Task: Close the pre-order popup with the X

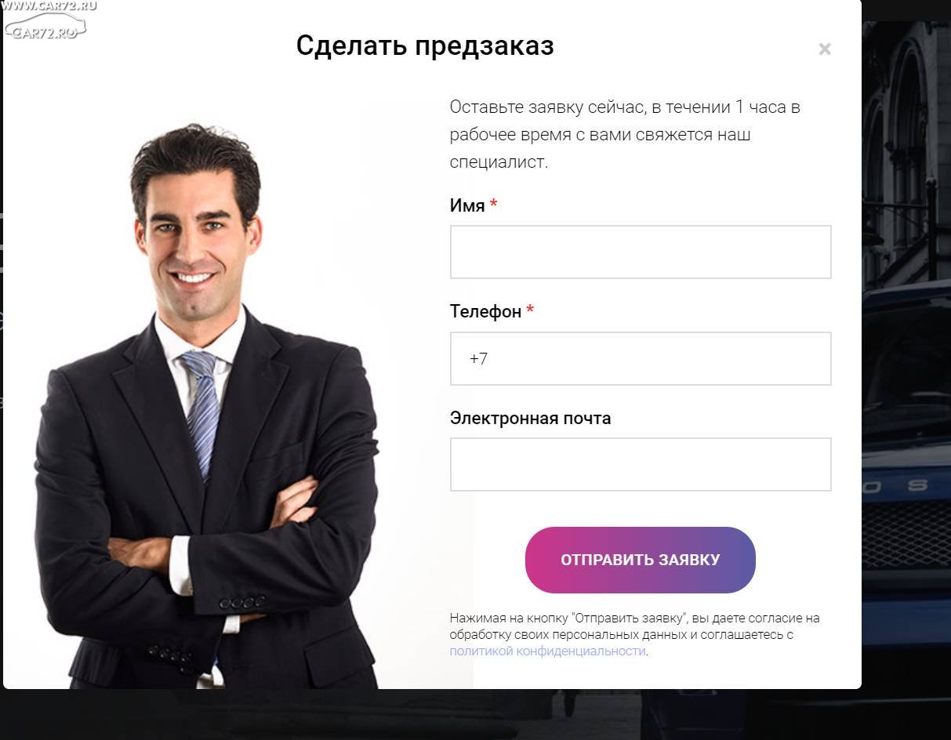Action: click(x=824, y=49)
